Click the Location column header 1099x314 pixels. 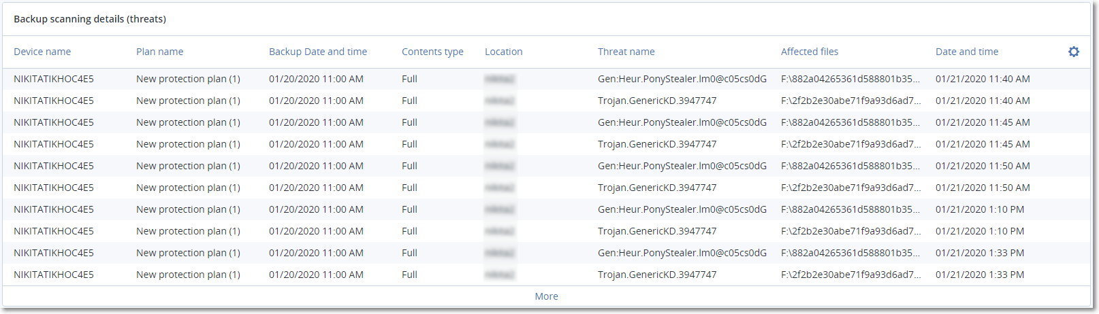[x=503, y=52]
